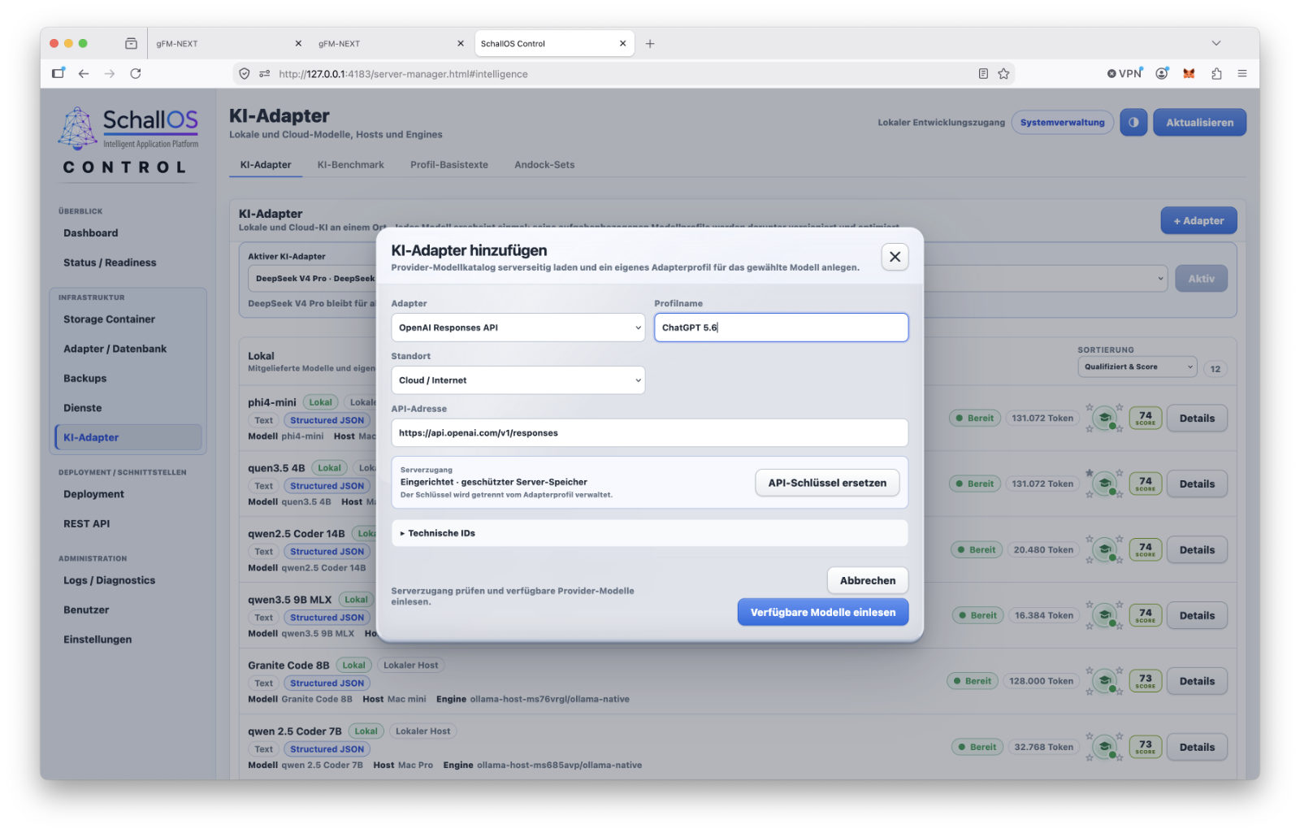Screen dimensions: 1300x833
Task: Switch to the Andock-Sets tab
Action: pyautogui.click(x=544, y=165)
